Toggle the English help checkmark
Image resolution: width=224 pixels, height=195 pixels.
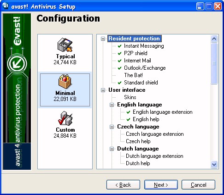tap(128, 119)
